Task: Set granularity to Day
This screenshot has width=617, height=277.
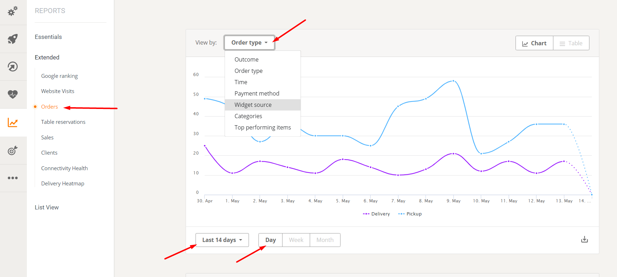Action: (270, 240)
